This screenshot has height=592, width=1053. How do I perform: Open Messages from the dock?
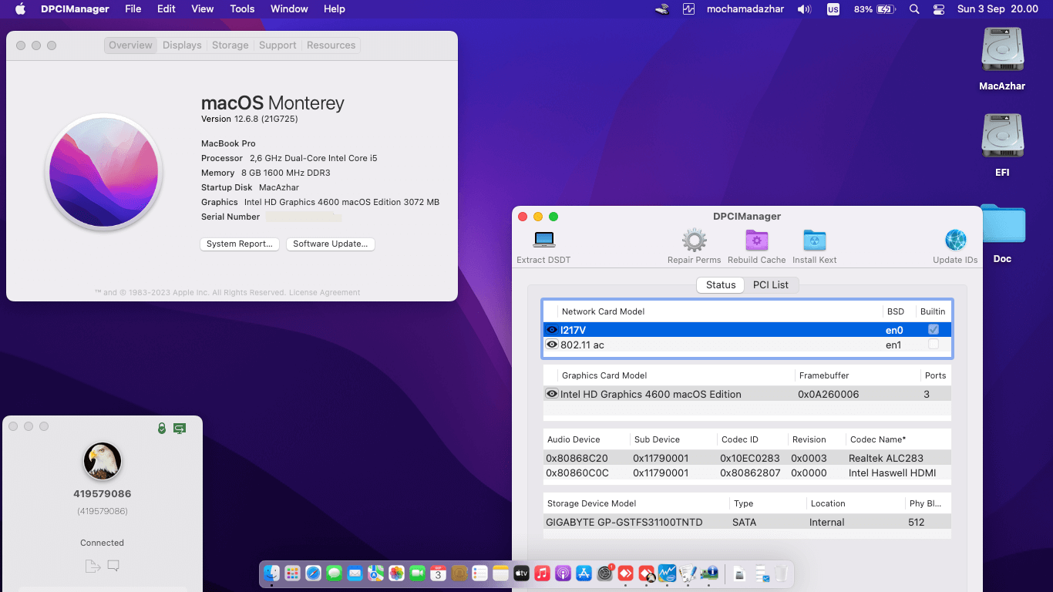click(x=334, y=573)
